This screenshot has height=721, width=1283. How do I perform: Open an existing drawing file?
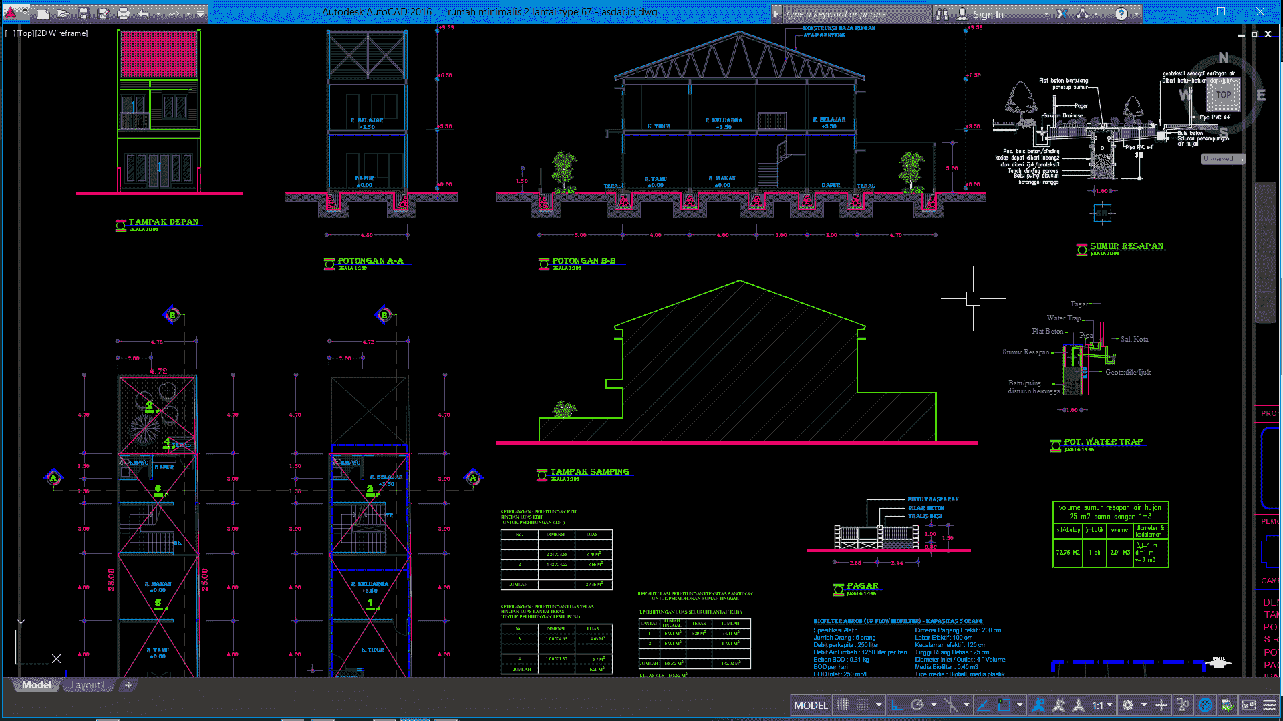[63, 13]
